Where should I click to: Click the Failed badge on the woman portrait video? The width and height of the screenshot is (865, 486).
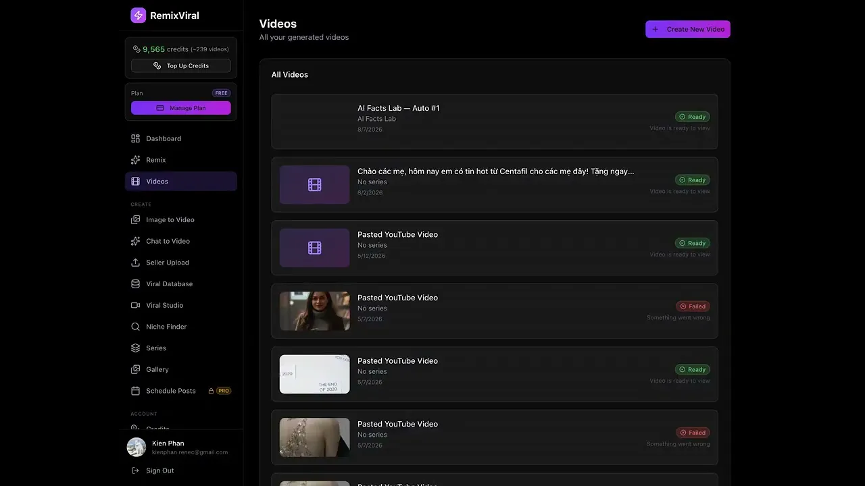[693, 306]
